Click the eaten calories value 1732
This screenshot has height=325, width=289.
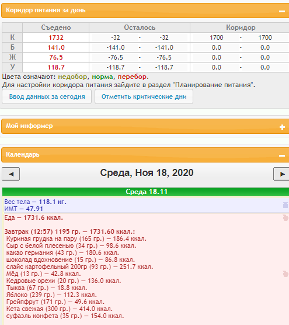[x=56, y=37]
